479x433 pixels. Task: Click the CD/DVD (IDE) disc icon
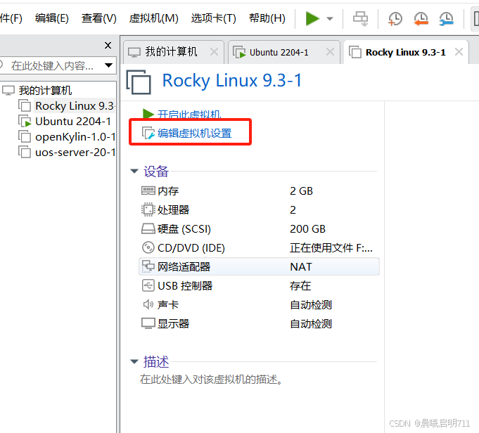(x=148, y=248)
